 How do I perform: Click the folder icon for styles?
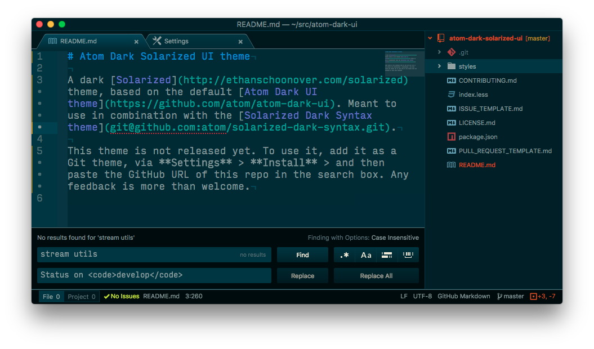451,66
